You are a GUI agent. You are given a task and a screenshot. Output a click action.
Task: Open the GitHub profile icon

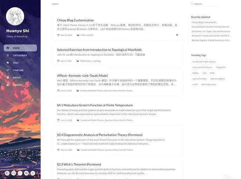point(14,173)
